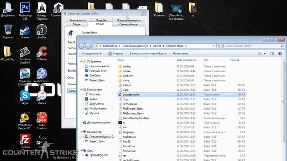Open Tube Toolbox desktop icon
This screenshot has height=161, width=287.
(42, 120)
